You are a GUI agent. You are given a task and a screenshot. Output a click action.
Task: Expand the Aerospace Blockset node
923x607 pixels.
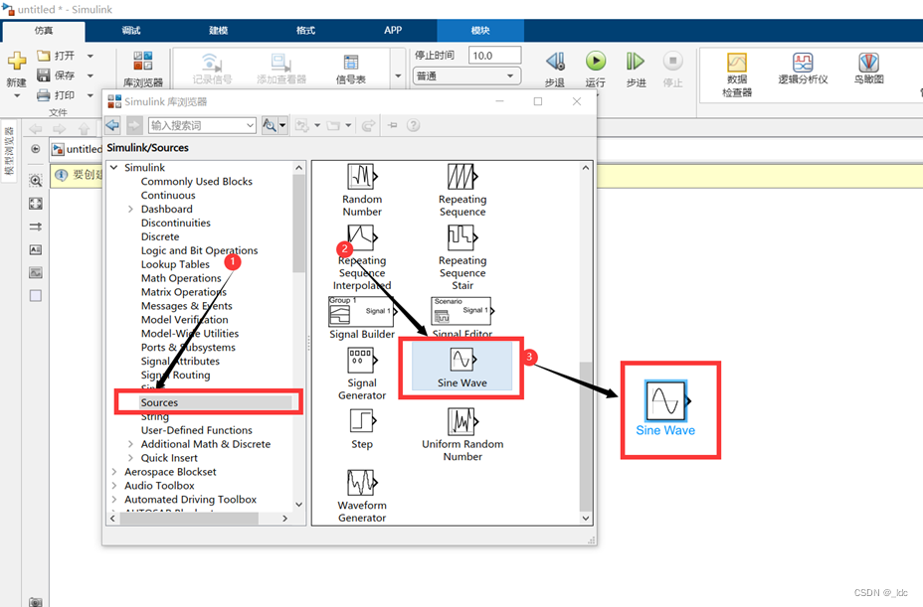pos(114,472)
